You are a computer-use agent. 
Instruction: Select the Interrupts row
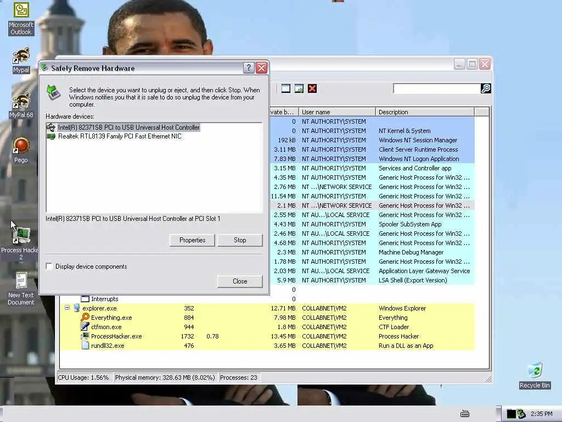pyautogui.click(x=267, y=299)
